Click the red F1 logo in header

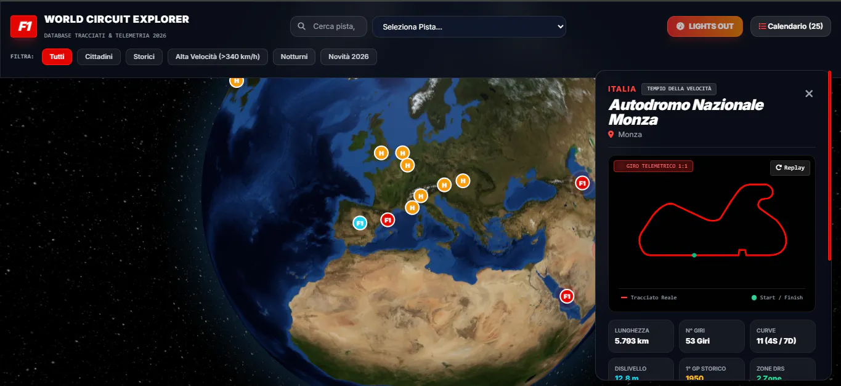pos(24,26)
